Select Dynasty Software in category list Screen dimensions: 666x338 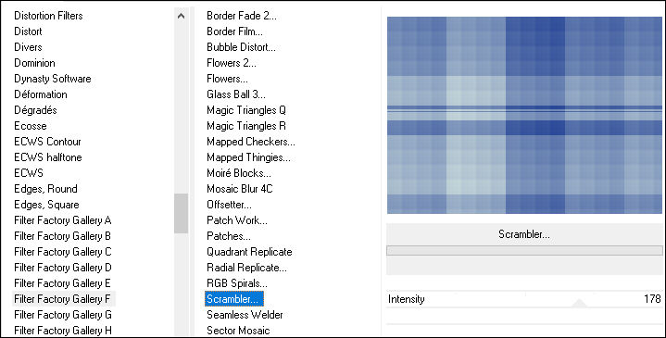pos(53,79)
